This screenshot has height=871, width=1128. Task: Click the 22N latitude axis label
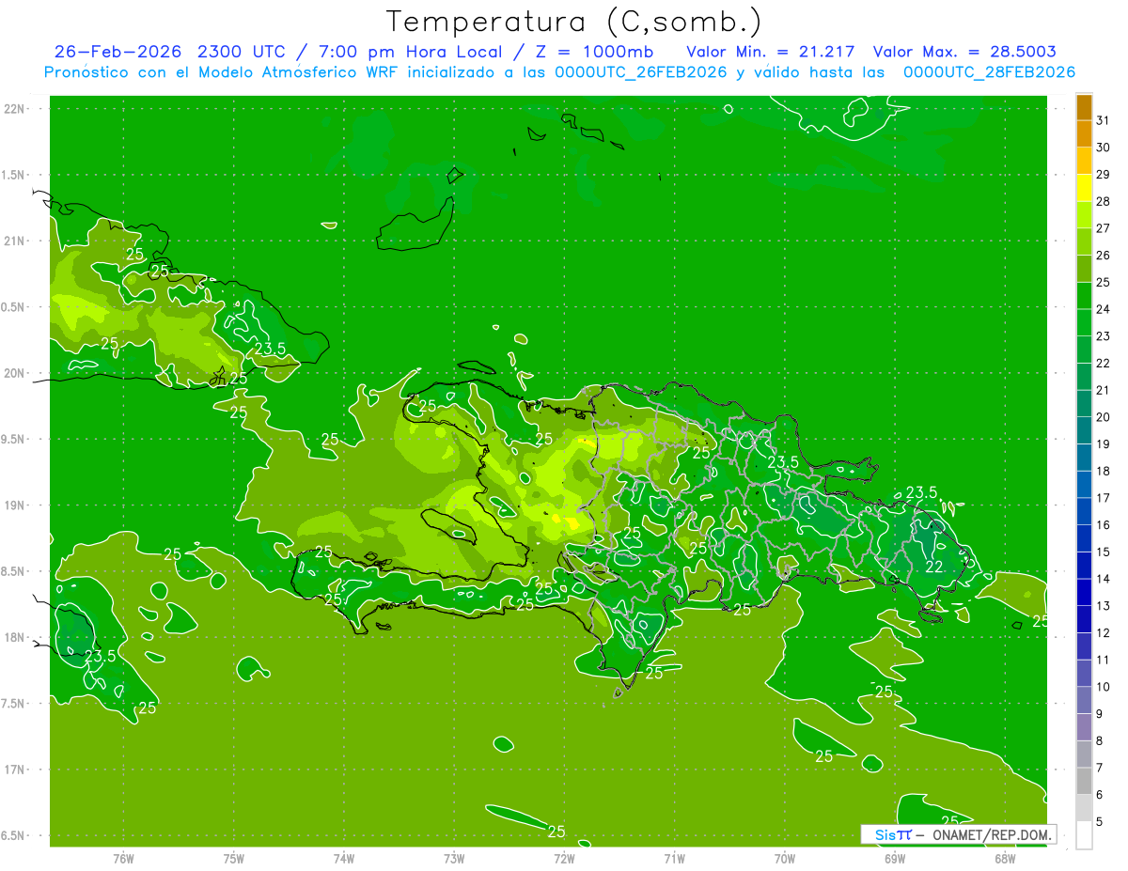(x=14, y=109)
